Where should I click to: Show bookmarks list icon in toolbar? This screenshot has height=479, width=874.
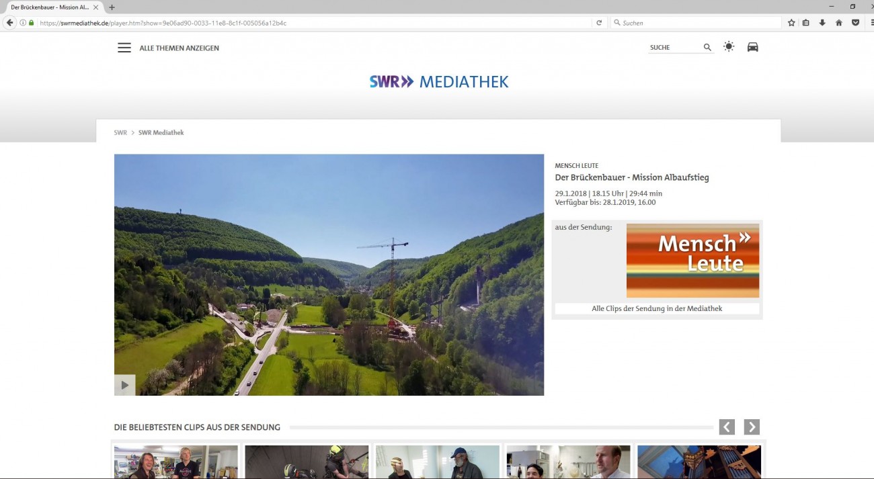point(806,23)
